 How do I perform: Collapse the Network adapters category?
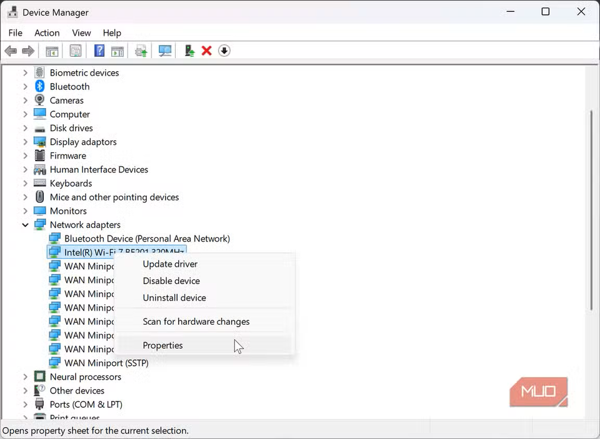click(25, 225)
